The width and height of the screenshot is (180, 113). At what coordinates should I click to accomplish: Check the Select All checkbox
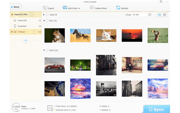[x=47, y=15]
